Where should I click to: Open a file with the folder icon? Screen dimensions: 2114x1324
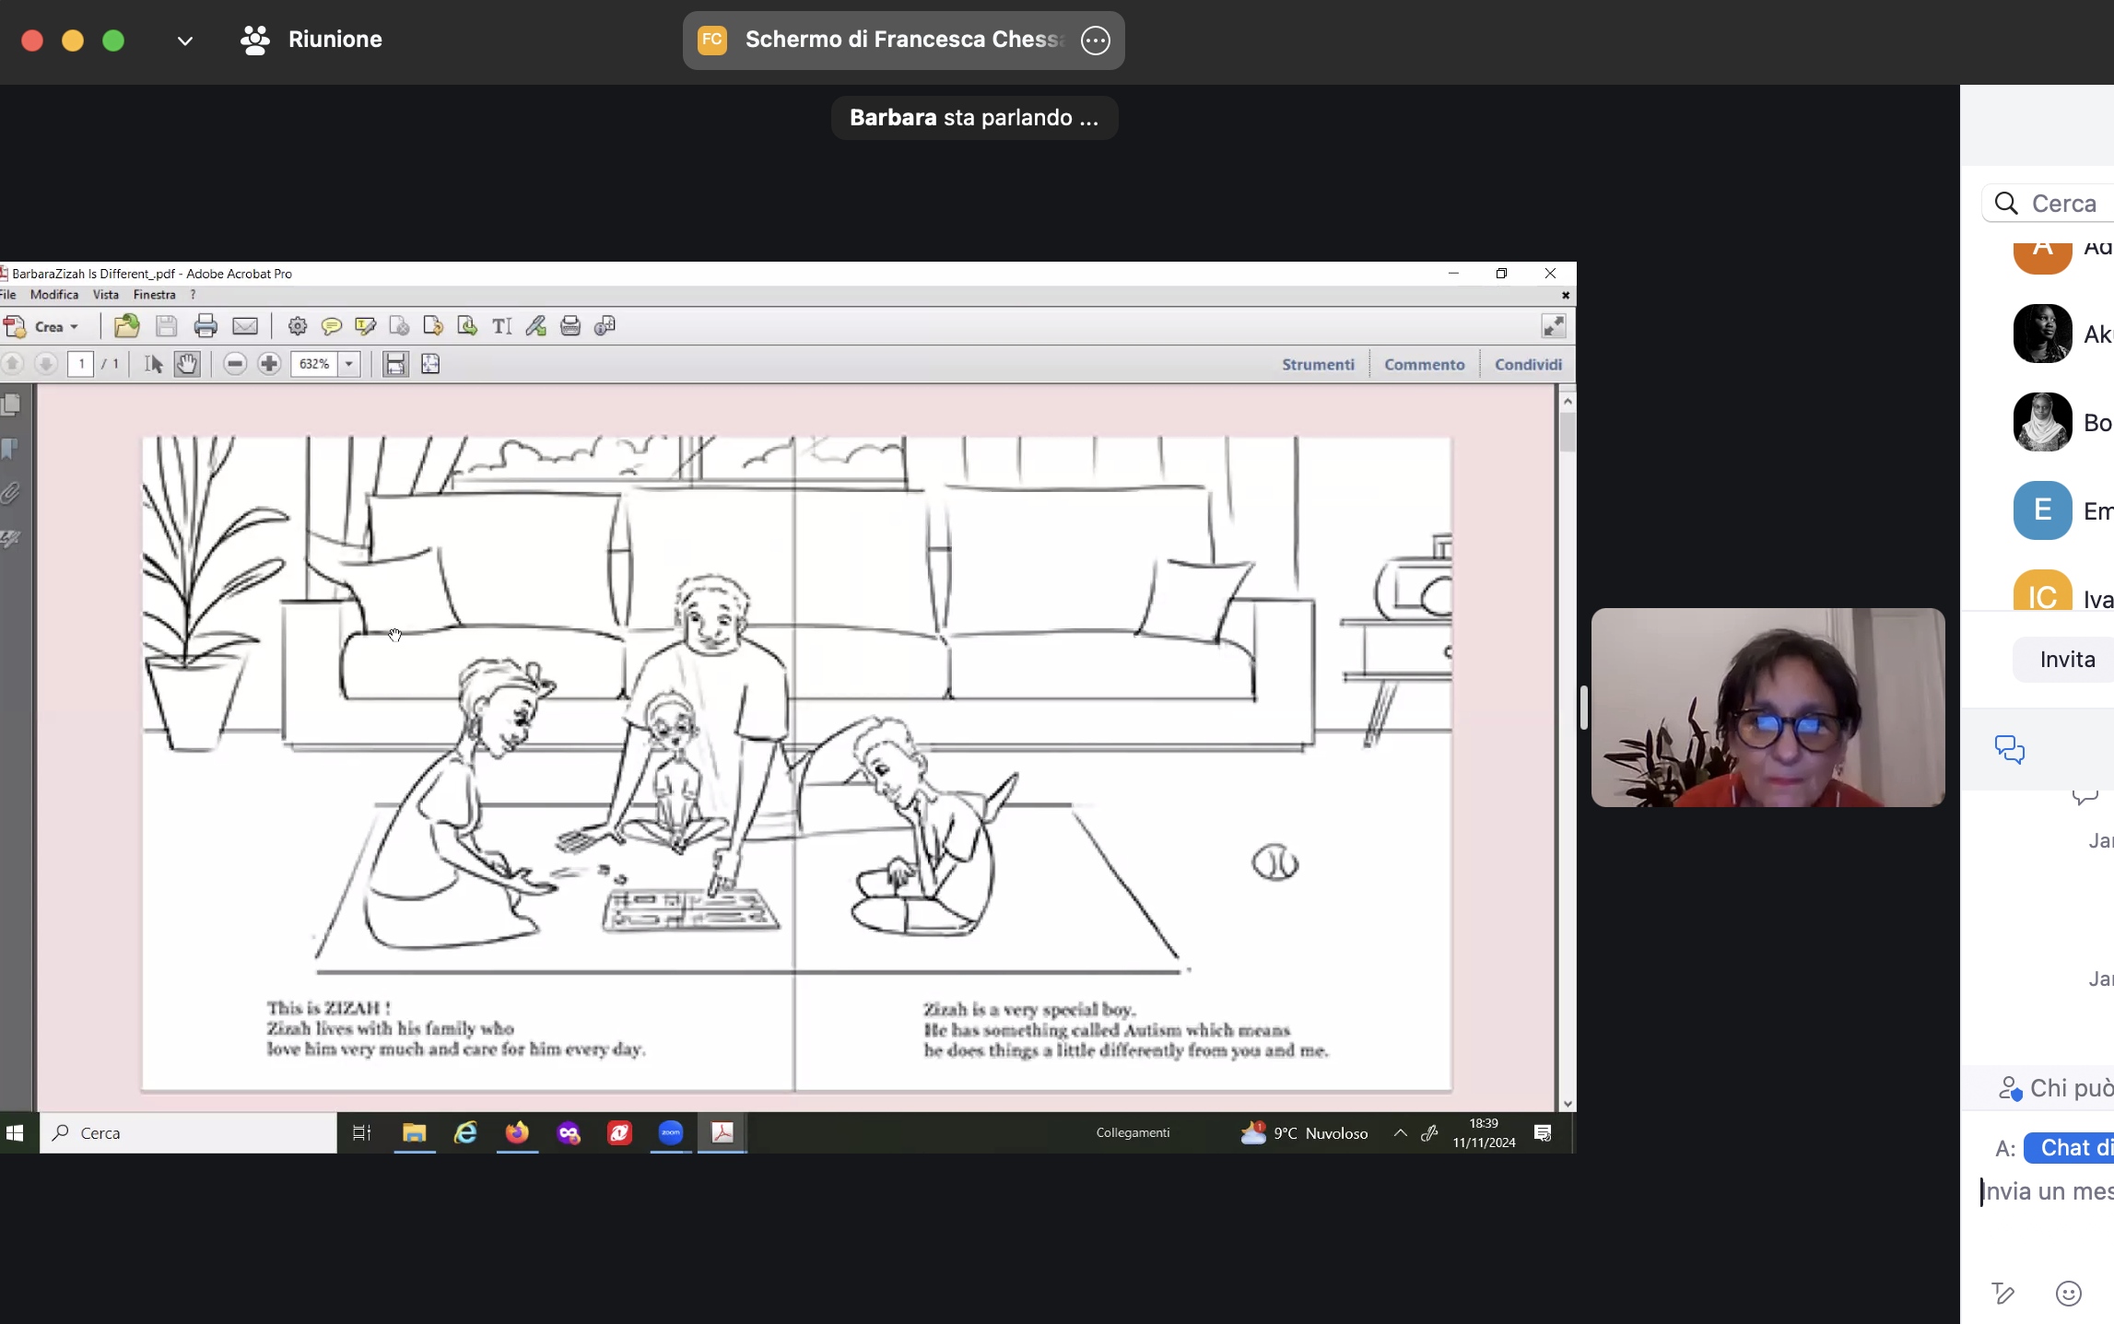pyautogui.click(x=126, y=325)
